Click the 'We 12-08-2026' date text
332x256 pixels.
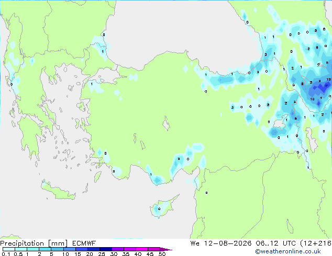coord(221,243)
